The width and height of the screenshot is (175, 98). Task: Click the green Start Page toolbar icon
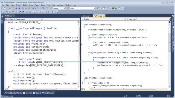113,8
